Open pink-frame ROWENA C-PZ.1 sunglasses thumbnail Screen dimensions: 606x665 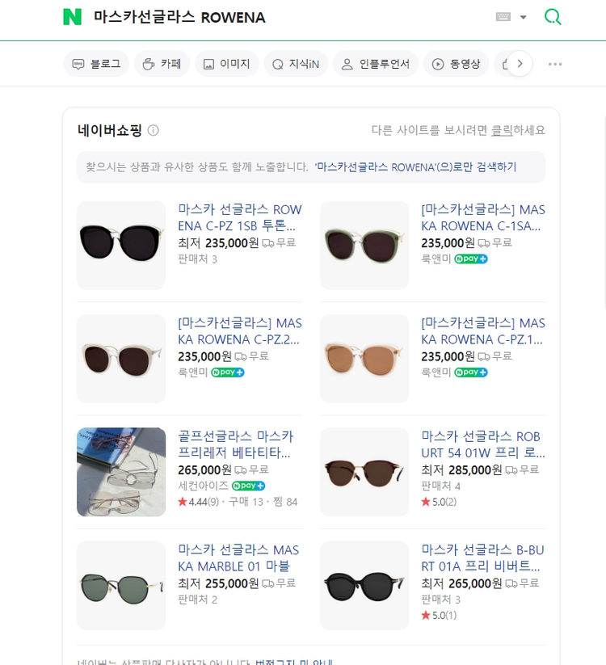[x=364, y=359]
